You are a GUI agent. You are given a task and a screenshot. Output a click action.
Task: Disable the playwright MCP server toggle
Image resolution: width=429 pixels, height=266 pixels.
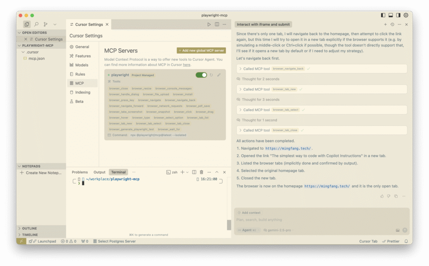tap(201, 75)
